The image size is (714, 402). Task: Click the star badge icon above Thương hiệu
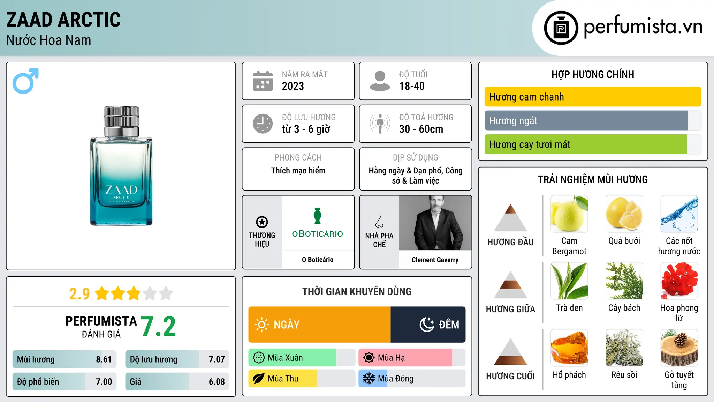[262, 222]
